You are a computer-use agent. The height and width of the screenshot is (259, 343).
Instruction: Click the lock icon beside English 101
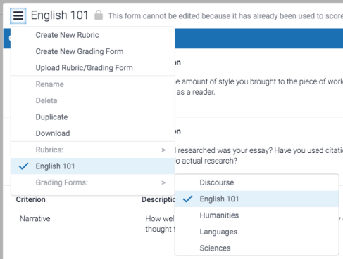99,15
